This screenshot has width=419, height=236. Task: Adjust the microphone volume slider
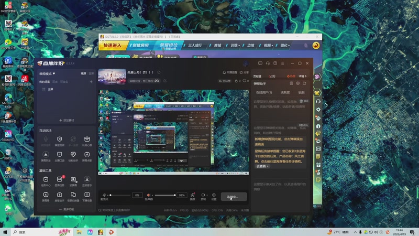pyautogui.click(x=120, y=195)
